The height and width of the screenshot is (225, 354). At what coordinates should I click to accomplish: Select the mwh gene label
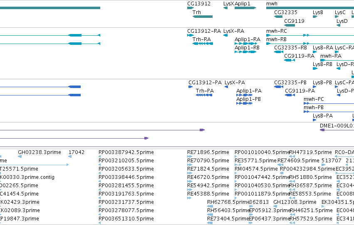click(x=272, y=4)
